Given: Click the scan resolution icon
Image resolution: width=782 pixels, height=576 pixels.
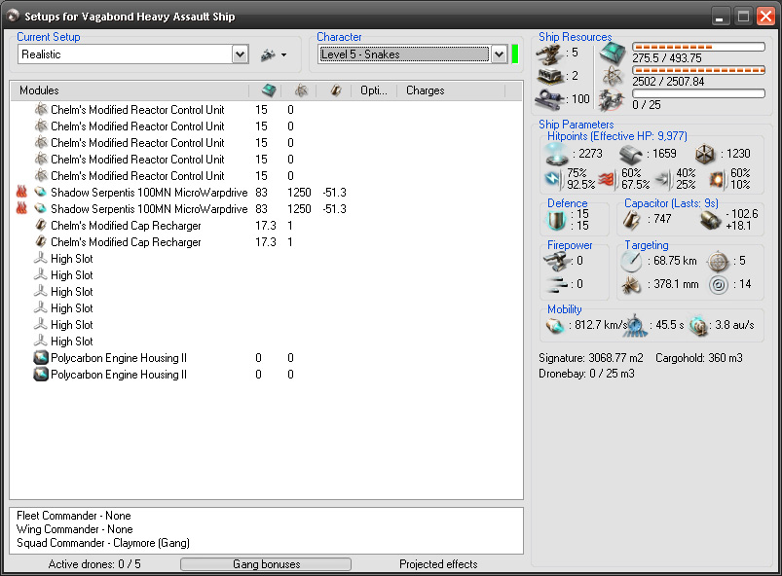Looking at the screenshot, I should 631,284.
